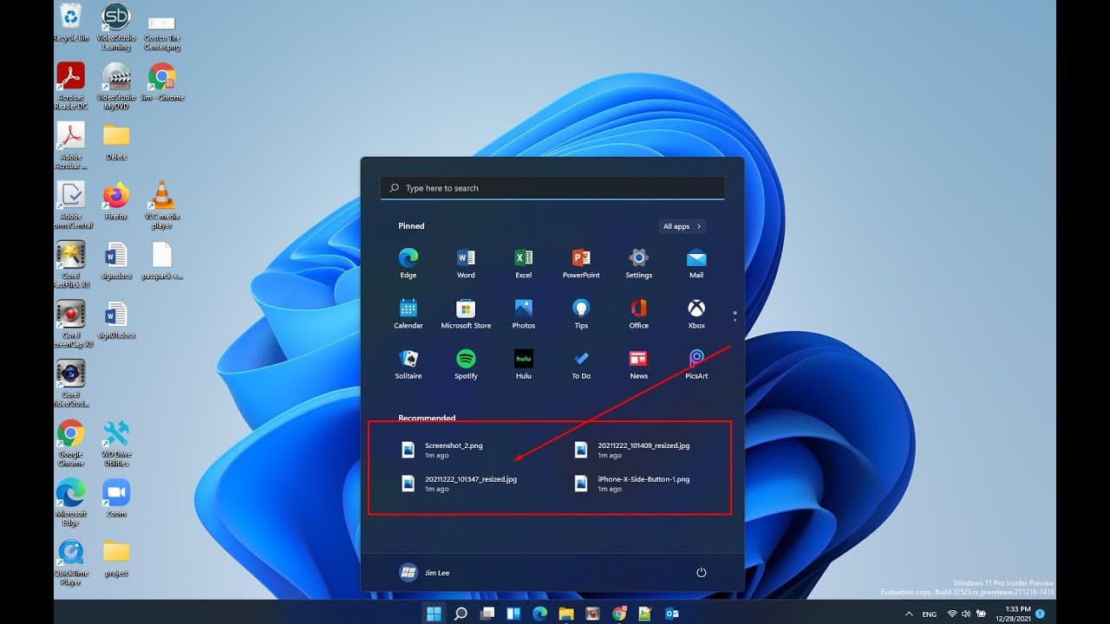
Task: Select VideoStudio Learning desktop icon
Action: tap(115, 26)
